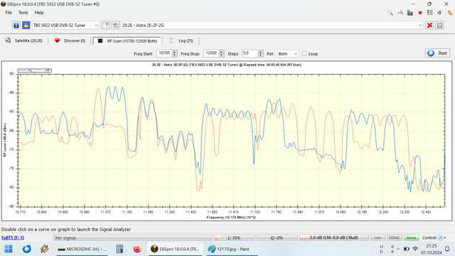Click the FullTS [F: 1] link
The height and width of the screenshot is (256, 455).
(13, 238)
